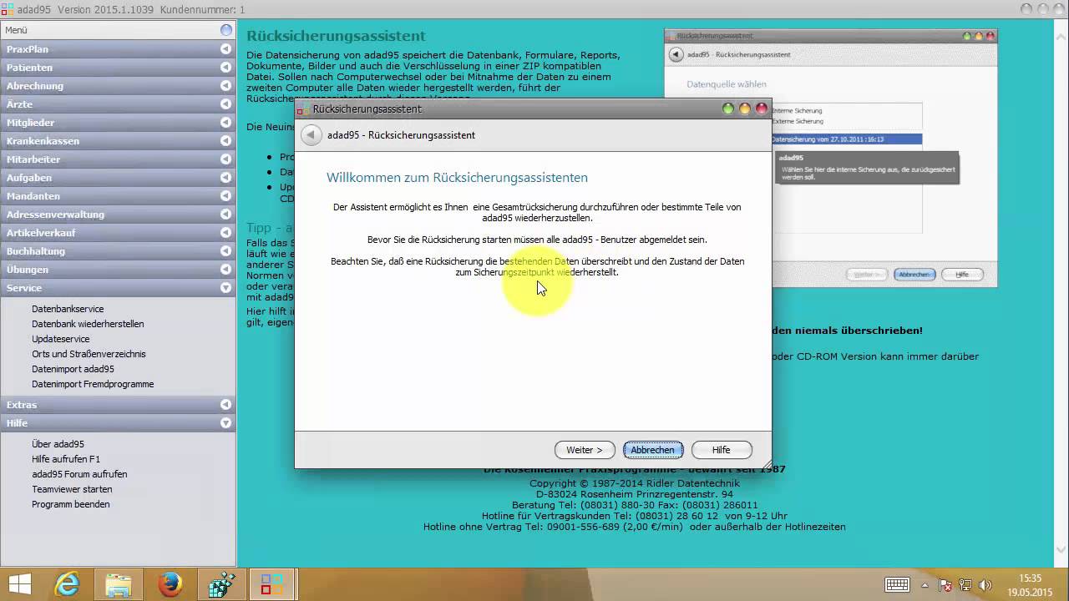Click the Abbrechen button in the front dialog
1069x601 pixels.
tap(653, 450)
